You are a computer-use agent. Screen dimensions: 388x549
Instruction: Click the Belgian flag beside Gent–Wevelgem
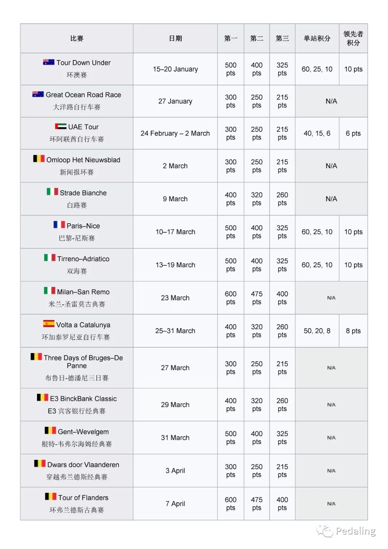(50, 431)
